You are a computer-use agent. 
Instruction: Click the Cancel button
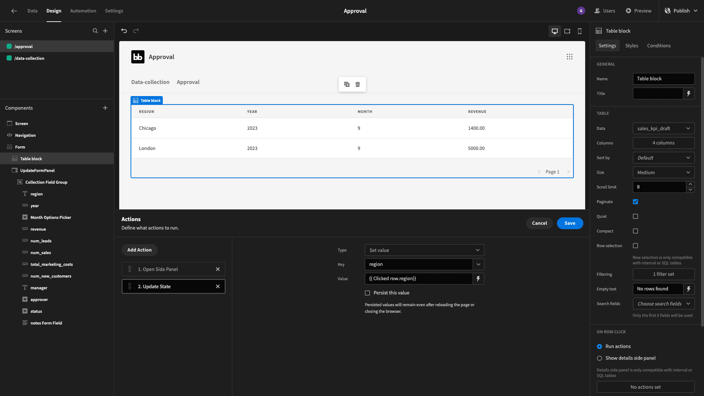[x=539, y=223]
